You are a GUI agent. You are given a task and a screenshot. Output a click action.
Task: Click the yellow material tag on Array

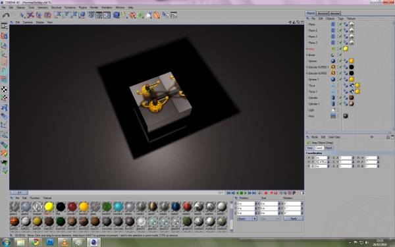pos(346,49)
